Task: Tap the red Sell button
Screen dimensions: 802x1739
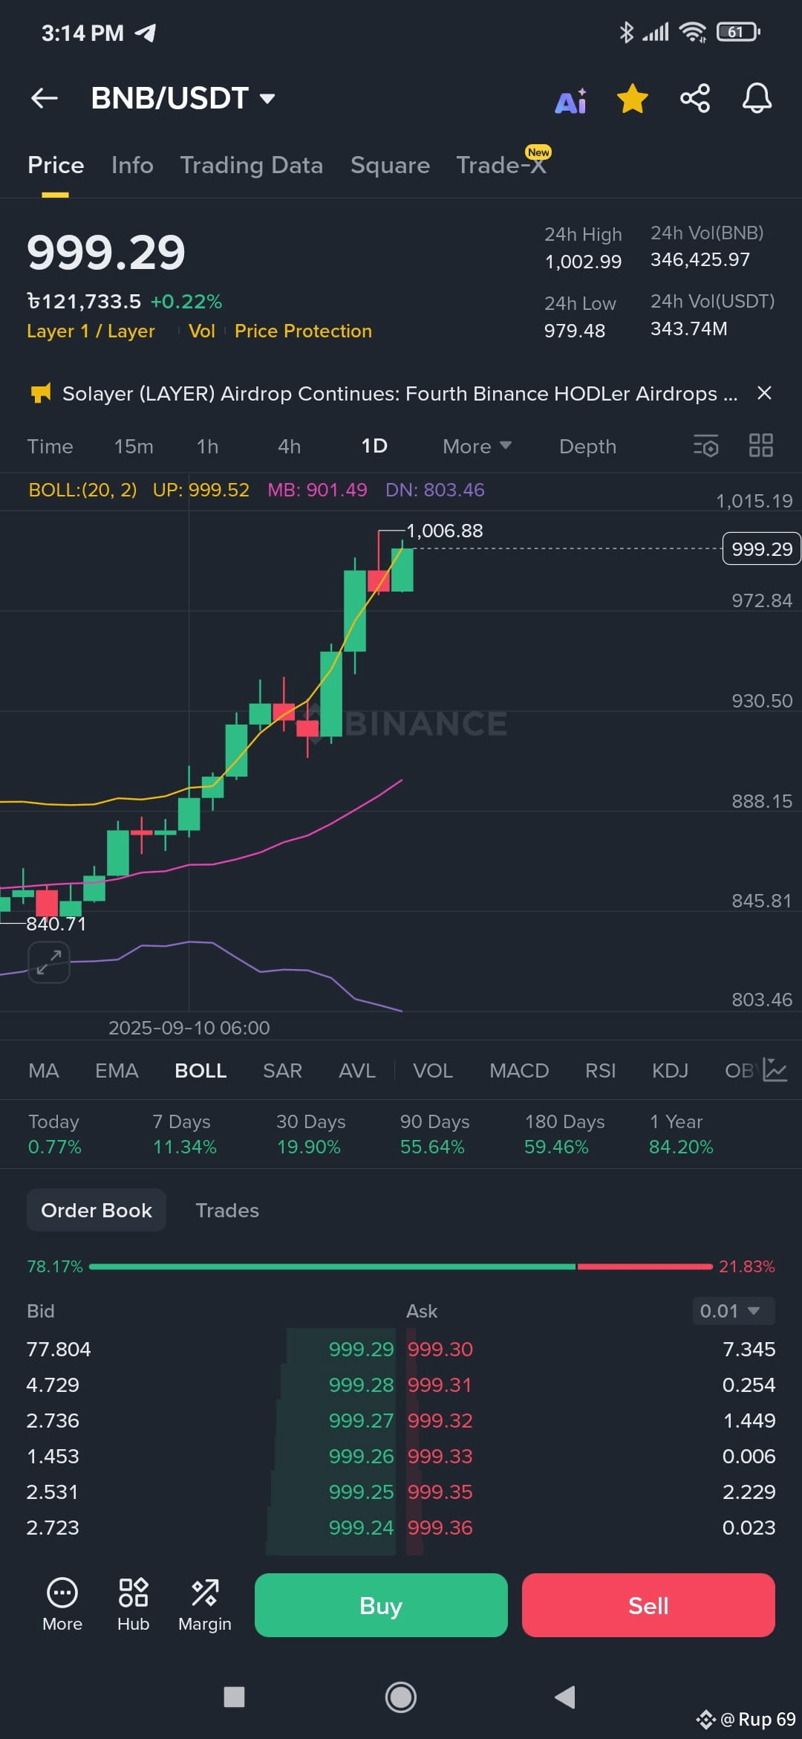Action: tap(648, 1605)
